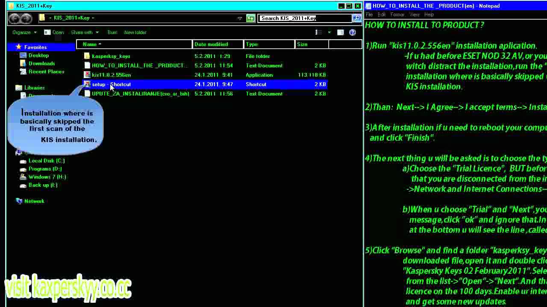Sort files by Name column

point(135,44)
